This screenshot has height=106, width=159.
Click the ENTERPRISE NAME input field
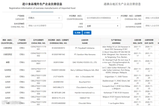pos(151,26)
